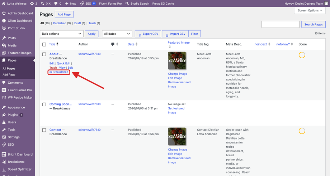This screenshot has height=176, width=330.
Task: Check the Contact page row checkbox
Action: click(x=44, y=130)
